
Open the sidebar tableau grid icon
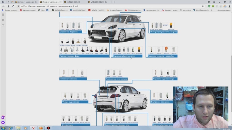[3, 15]
